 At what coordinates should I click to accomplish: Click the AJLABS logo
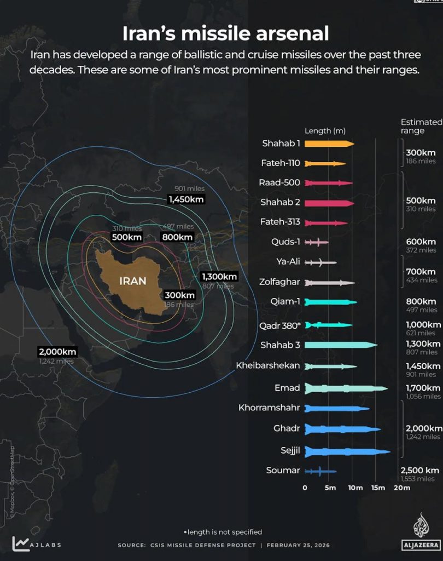(x=36, y=545)
